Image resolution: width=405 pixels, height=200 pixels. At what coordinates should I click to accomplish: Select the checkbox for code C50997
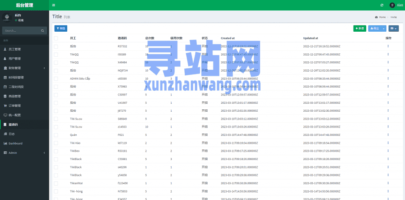click(x=56, y=95)
